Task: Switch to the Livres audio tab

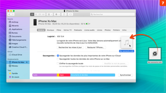Action: pyautogui.click(x=89, y=30)
